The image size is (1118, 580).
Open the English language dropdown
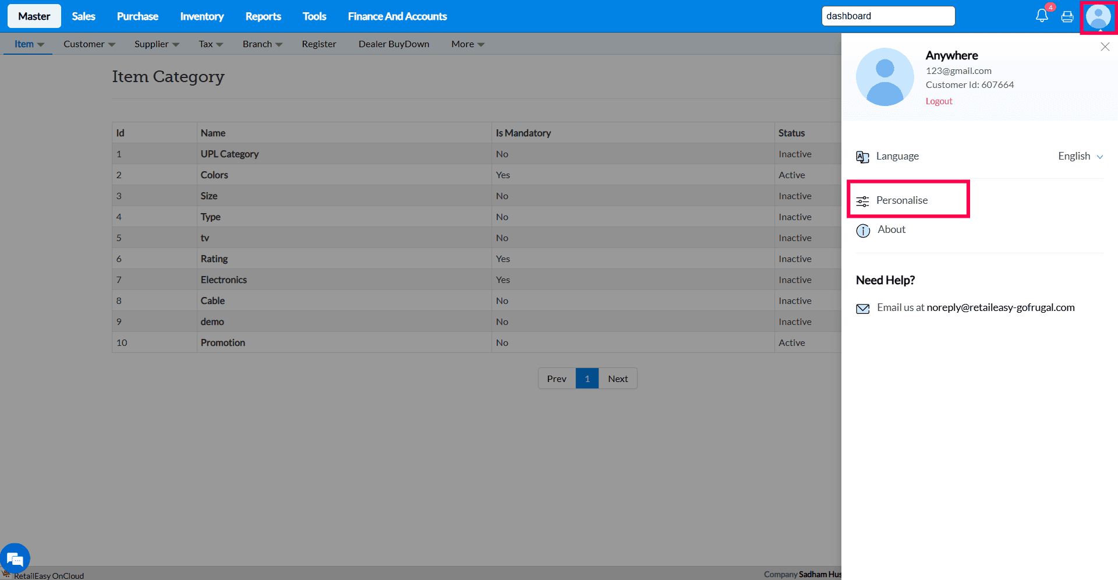coord(1081,156)
